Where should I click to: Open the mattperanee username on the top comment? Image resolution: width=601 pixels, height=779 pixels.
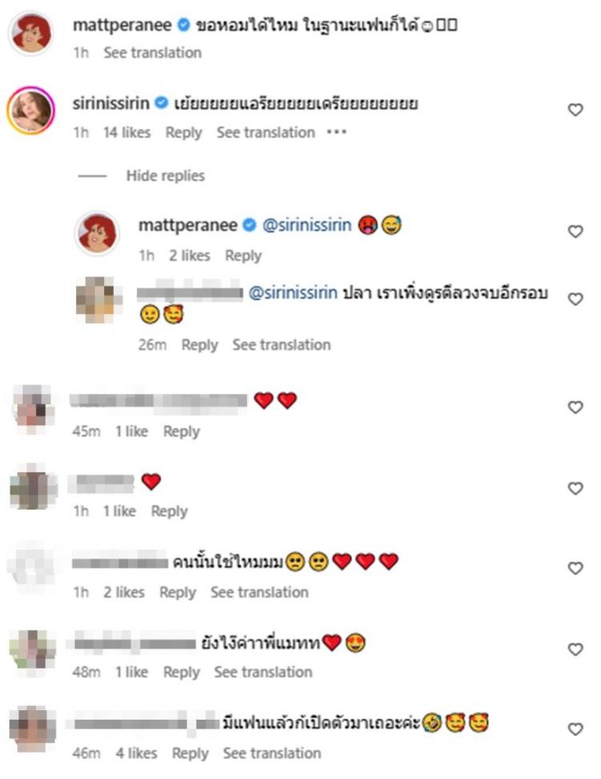click(123, 25)
